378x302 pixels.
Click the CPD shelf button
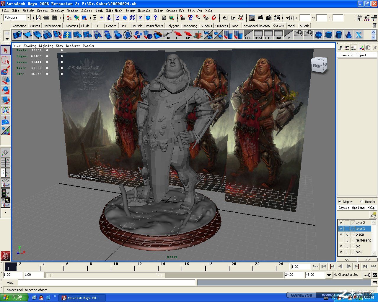pyautogui.click(x=248, y=35)
